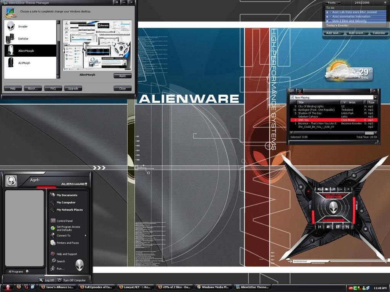Open the Tools menu in organizer widget
The width and height of the screenshot is (390, 292).
tap(334, 3)
